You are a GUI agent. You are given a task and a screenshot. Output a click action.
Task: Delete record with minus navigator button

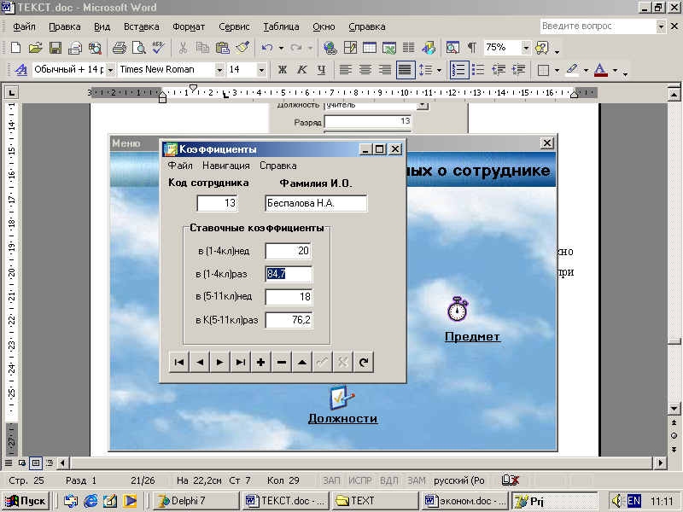point(282,362)
